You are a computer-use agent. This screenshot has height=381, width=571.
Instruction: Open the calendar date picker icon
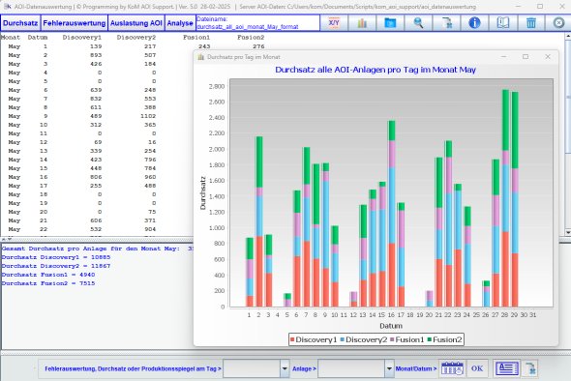click(452, 368)
